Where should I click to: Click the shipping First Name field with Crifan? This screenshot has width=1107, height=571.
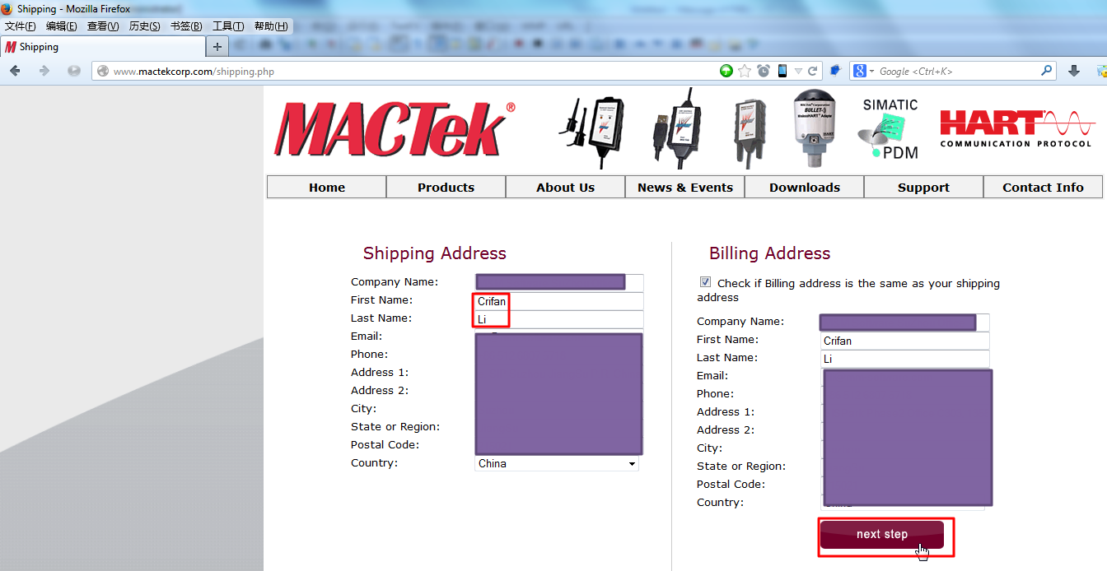pos(559,301)
